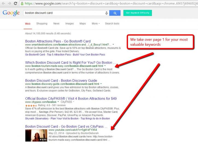The width and height of the screenshot is (198, 144).
Task: Open Boston Discount Card - Go Boston vs CityPass
Action: (x=66, y=127)
